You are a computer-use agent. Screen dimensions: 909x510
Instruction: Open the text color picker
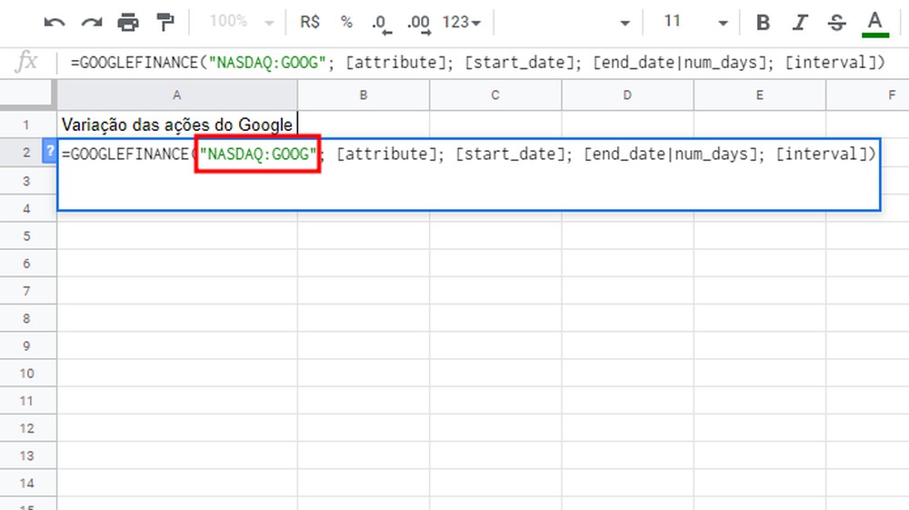point(874,24)
